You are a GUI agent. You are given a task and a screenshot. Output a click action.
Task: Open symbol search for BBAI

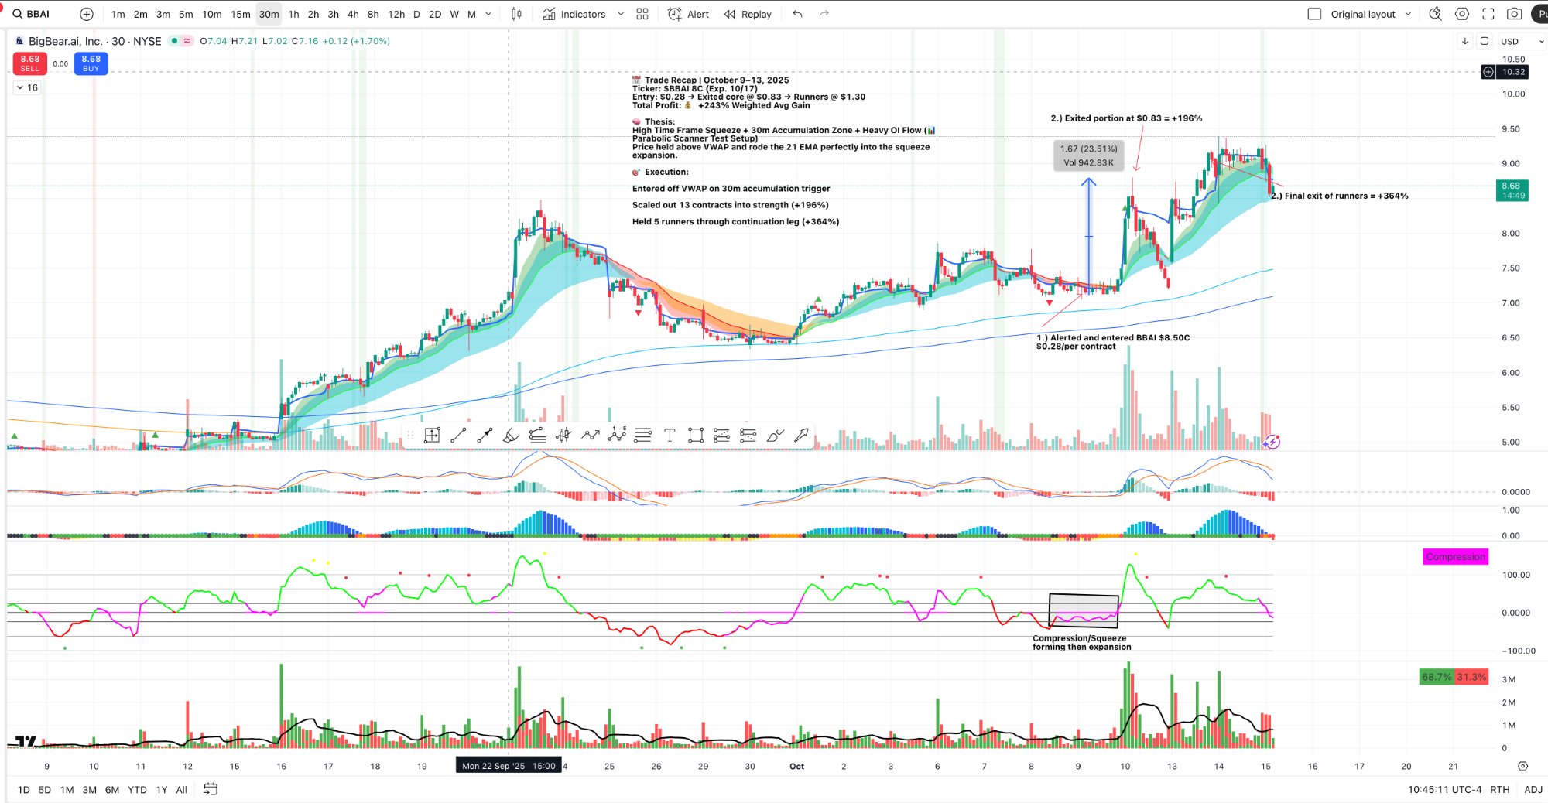[31, 14]
